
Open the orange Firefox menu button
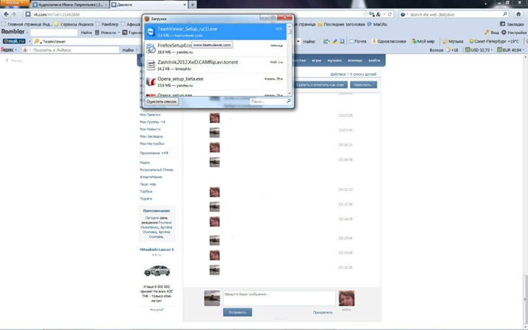(x=14, y=3)
